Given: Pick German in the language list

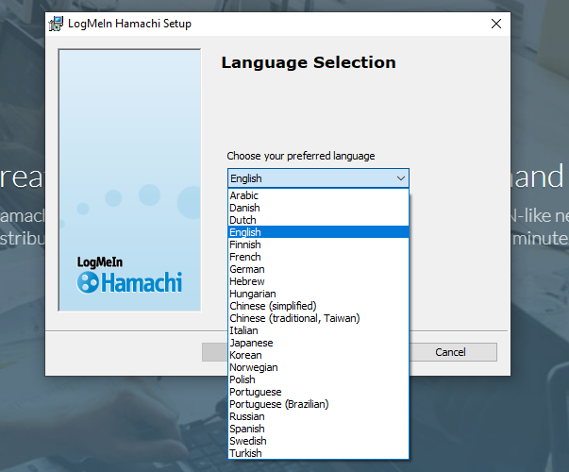Looking at the screenshot, I should (x=318, y=269).
